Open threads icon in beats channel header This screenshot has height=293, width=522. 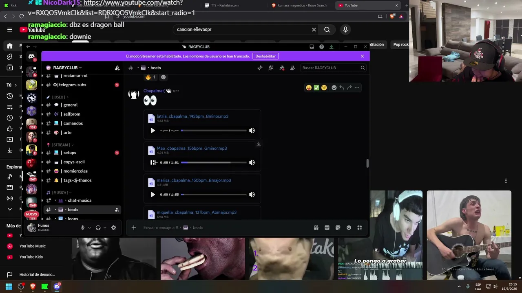pyautogui.click(x=260, y=68)
